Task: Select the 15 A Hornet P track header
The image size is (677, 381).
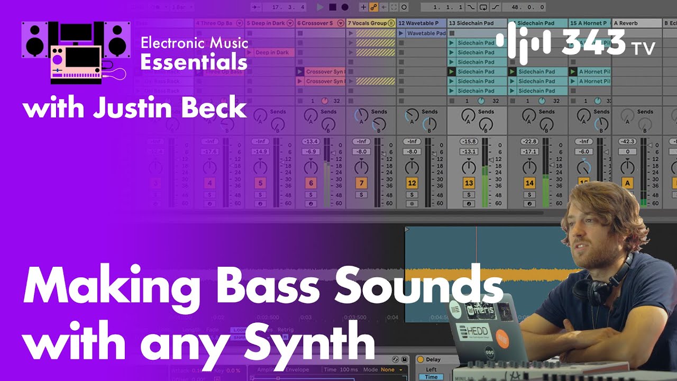Action: pos(589,23)
